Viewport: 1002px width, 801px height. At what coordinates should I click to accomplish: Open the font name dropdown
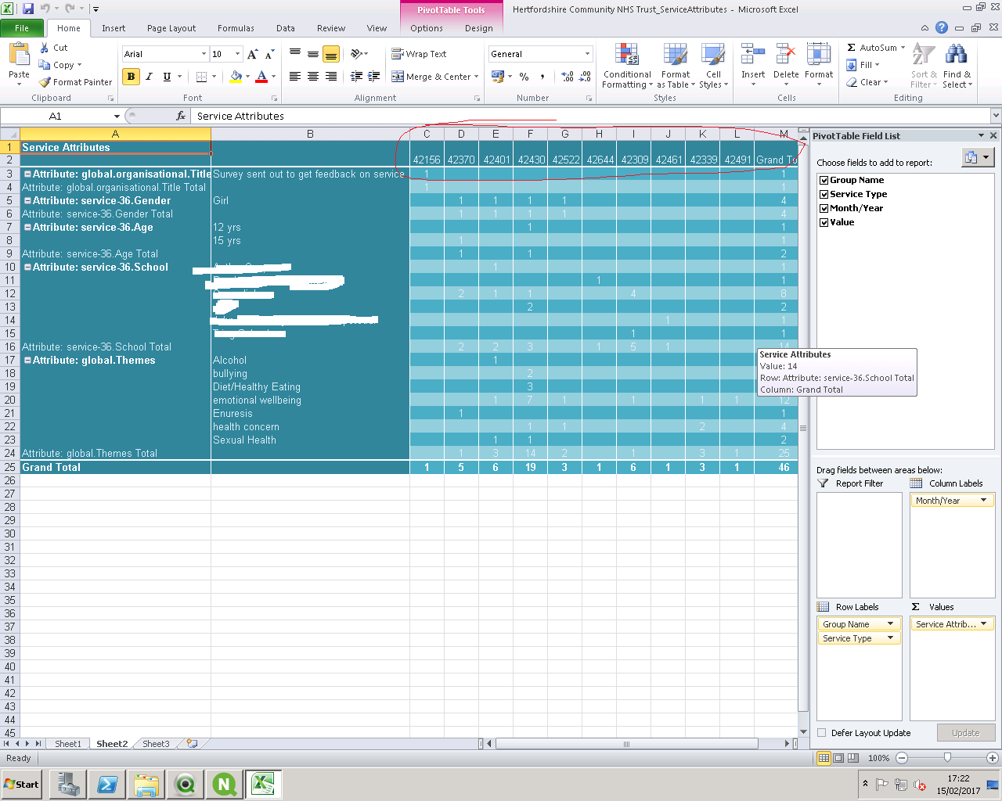point(204,54)
